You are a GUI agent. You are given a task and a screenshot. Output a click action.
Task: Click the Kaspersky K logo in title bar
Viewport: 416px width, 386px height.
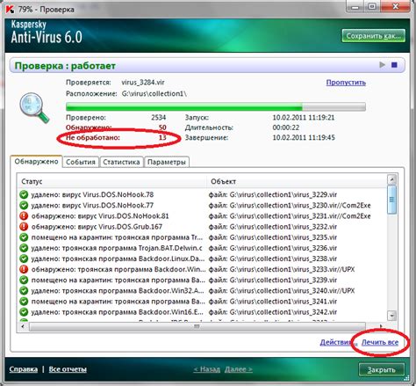coord(11,9)
